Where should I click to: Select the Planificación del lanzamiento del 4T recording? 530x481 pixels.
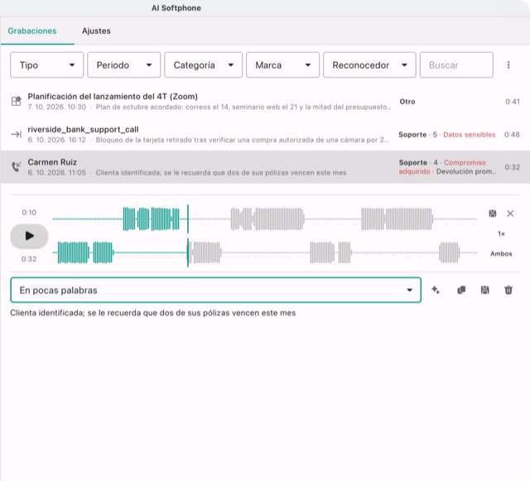[265, 101]
